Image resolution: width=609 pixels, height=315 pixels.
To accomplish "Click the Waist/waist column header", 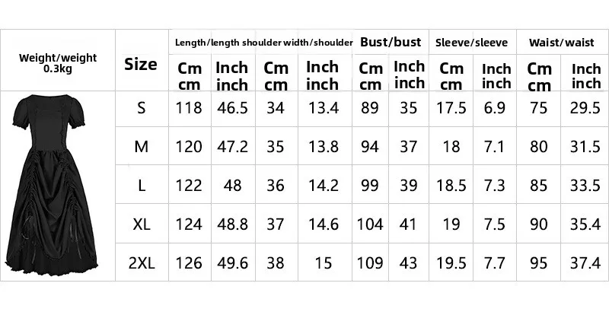I will pyautogui.click(x=563, y=43).
